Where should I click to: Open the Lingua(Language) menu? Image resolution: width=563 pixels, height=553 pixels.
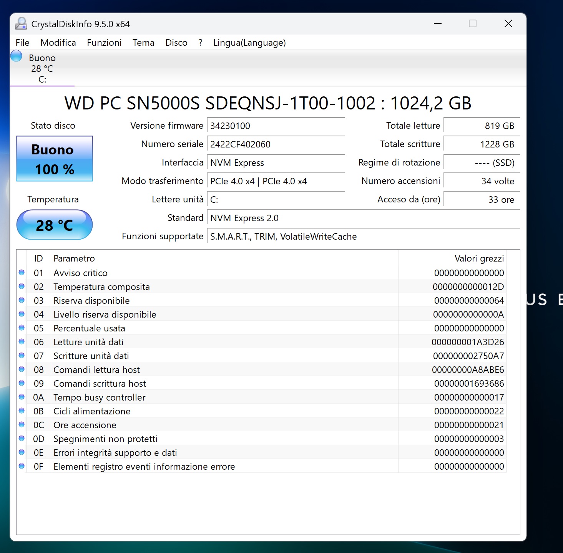click(x=249, y=43)
